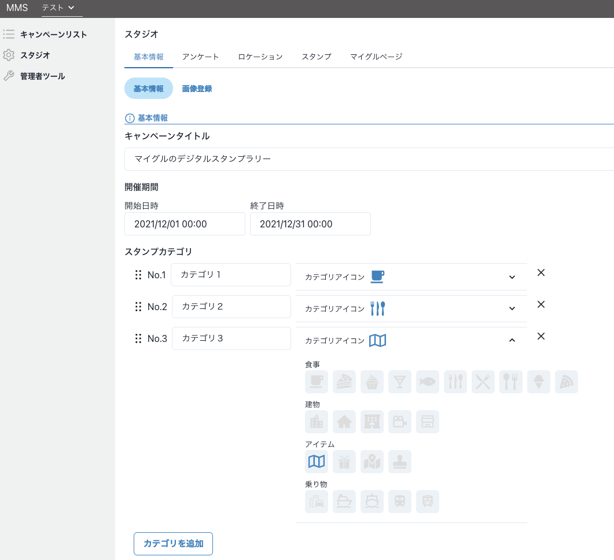
Task: Open the No.2 category icon dropdown
Action: coord(512,308)
